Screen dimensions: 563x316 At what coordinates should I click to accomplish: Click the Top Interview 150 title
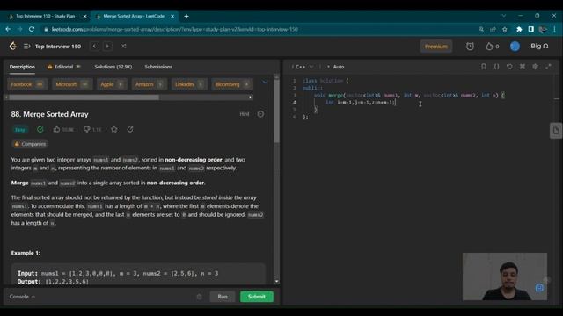(58, 47)
